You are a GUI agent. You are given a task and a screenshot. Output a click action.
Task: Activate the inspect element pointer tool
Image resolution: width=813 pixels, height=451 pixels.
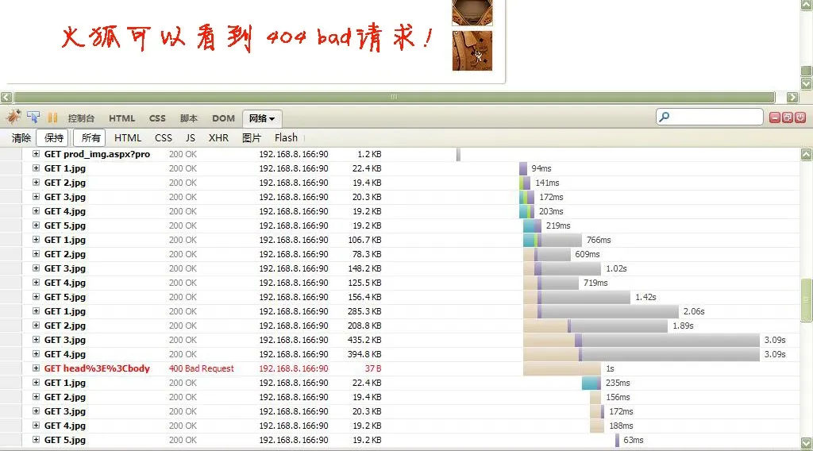(33, 118)
